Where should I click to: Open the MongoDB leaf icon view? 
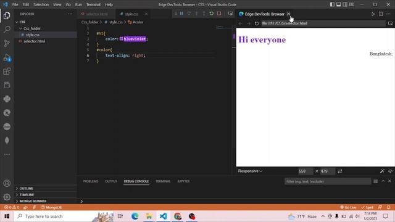[x=7, y=141]
